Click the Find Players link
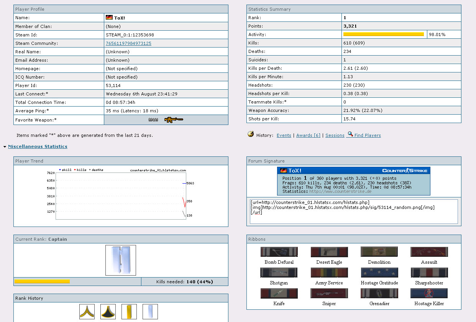Screen dimensions: 476x322 point(367,135)
